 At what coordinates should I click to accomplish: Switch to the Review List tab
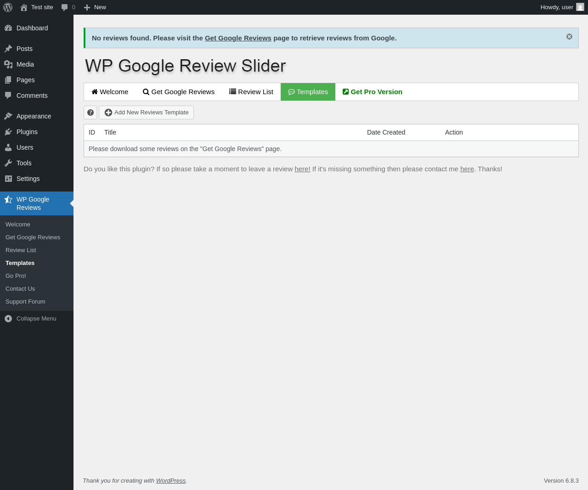point(251,92)
